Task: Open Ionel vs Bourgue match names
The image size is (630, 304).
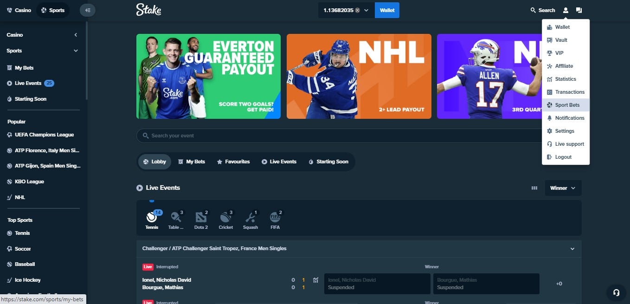Action: point(167,284)
